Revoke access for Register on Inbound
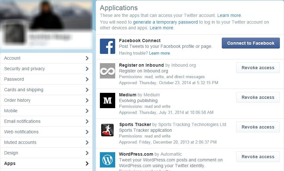 [x=258, y=68]
